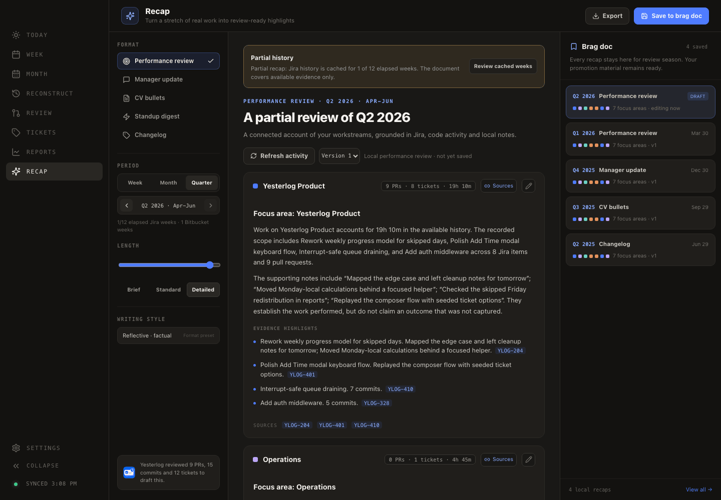
Task: Open the Recap nav item
Action: 54,171
